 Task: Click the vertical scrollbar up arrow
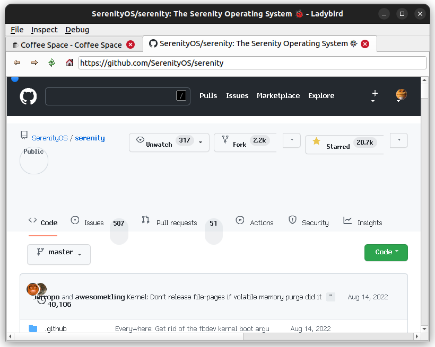pos(424,81)
